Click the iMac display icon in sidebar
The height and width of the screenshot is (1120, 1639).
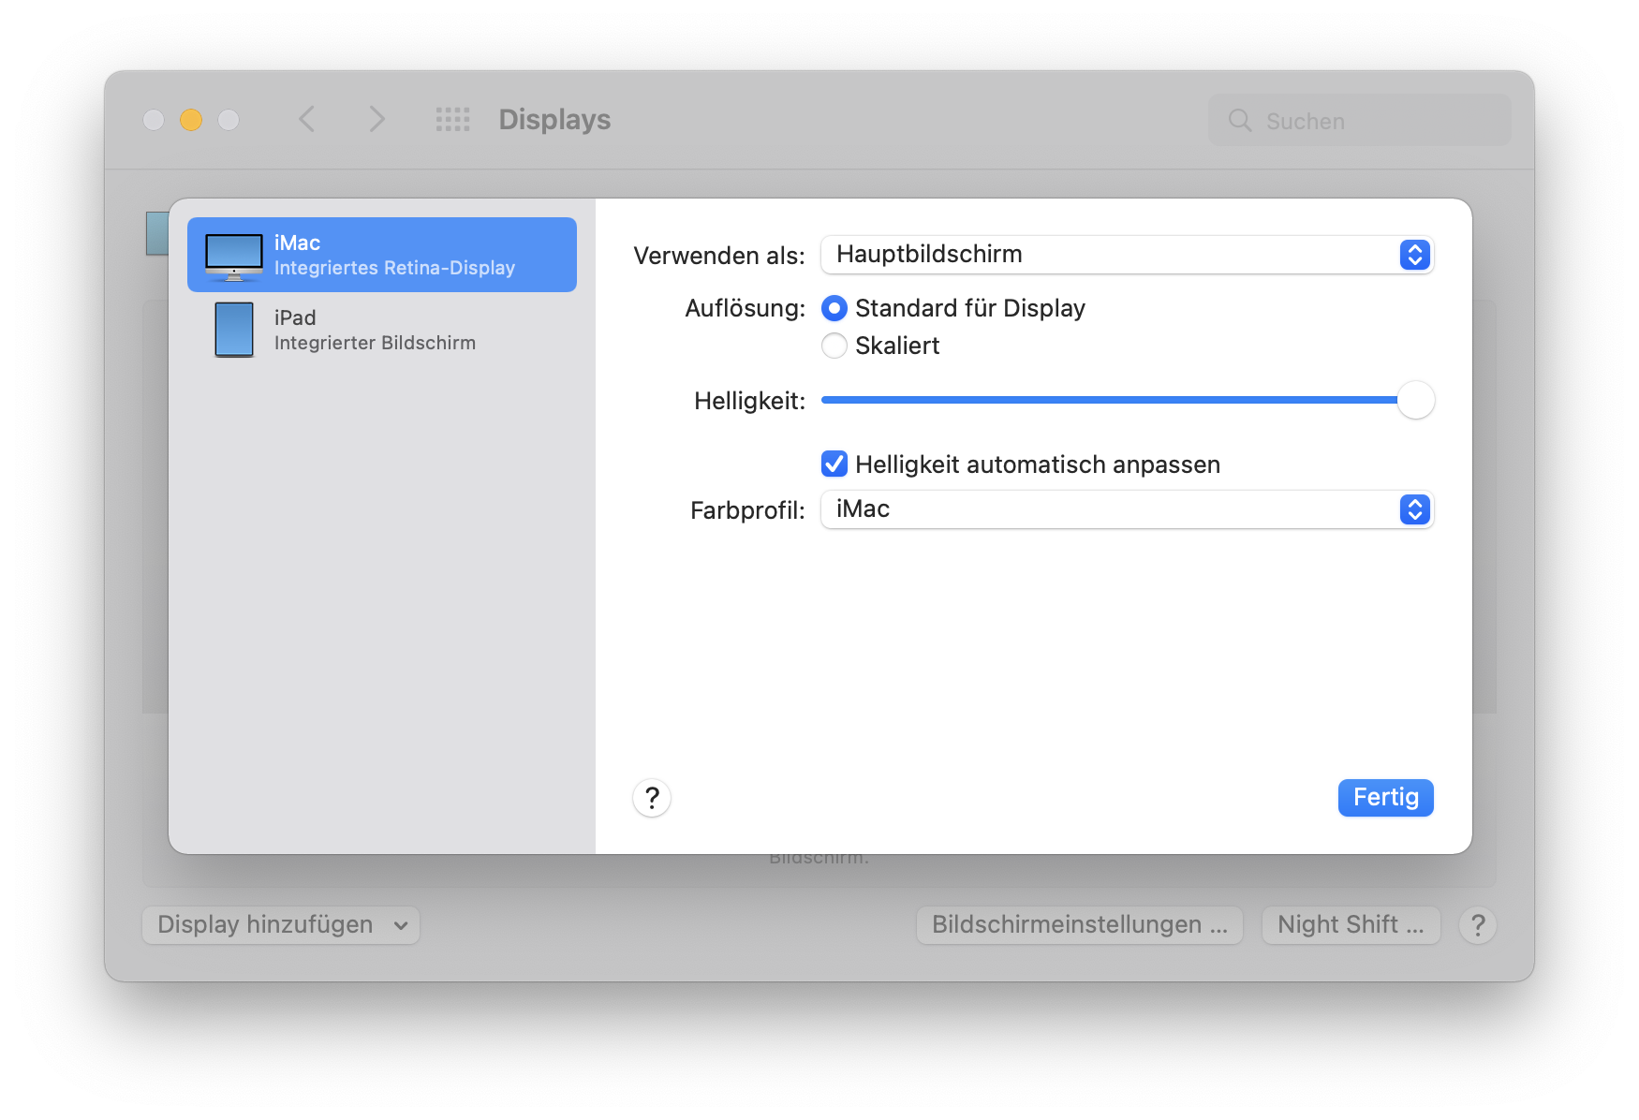pyautogui.click(x=233, y=256)
